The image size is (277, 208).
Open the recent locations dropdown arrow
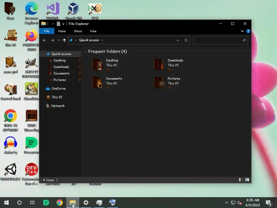(59, 40)
